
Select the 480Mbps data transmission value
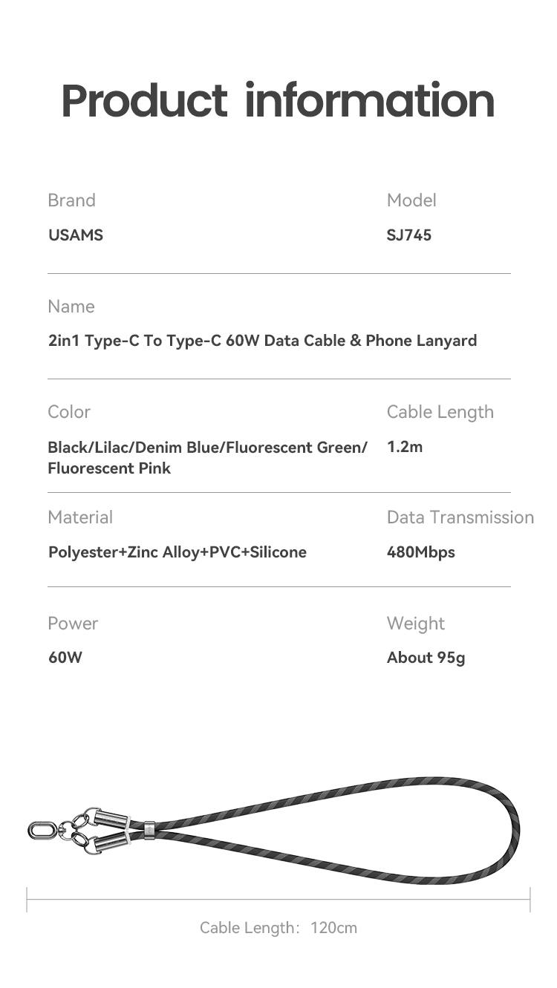tap(421, 552)
